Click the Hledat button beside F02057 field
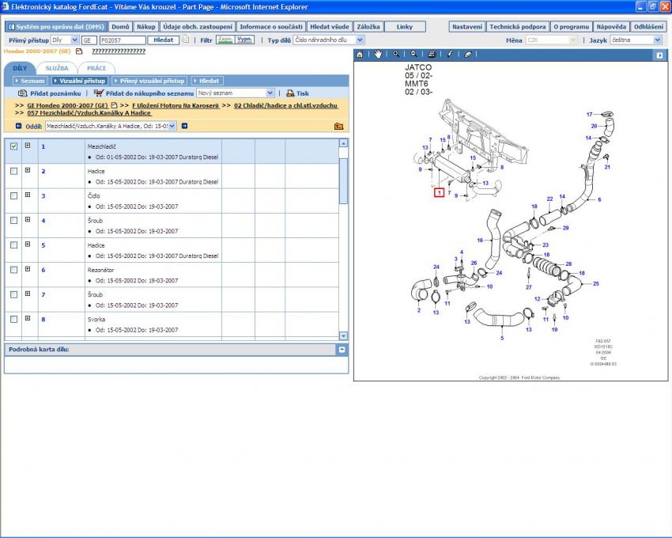This screenshot has width=672, height=538. [x=164, y=40]
